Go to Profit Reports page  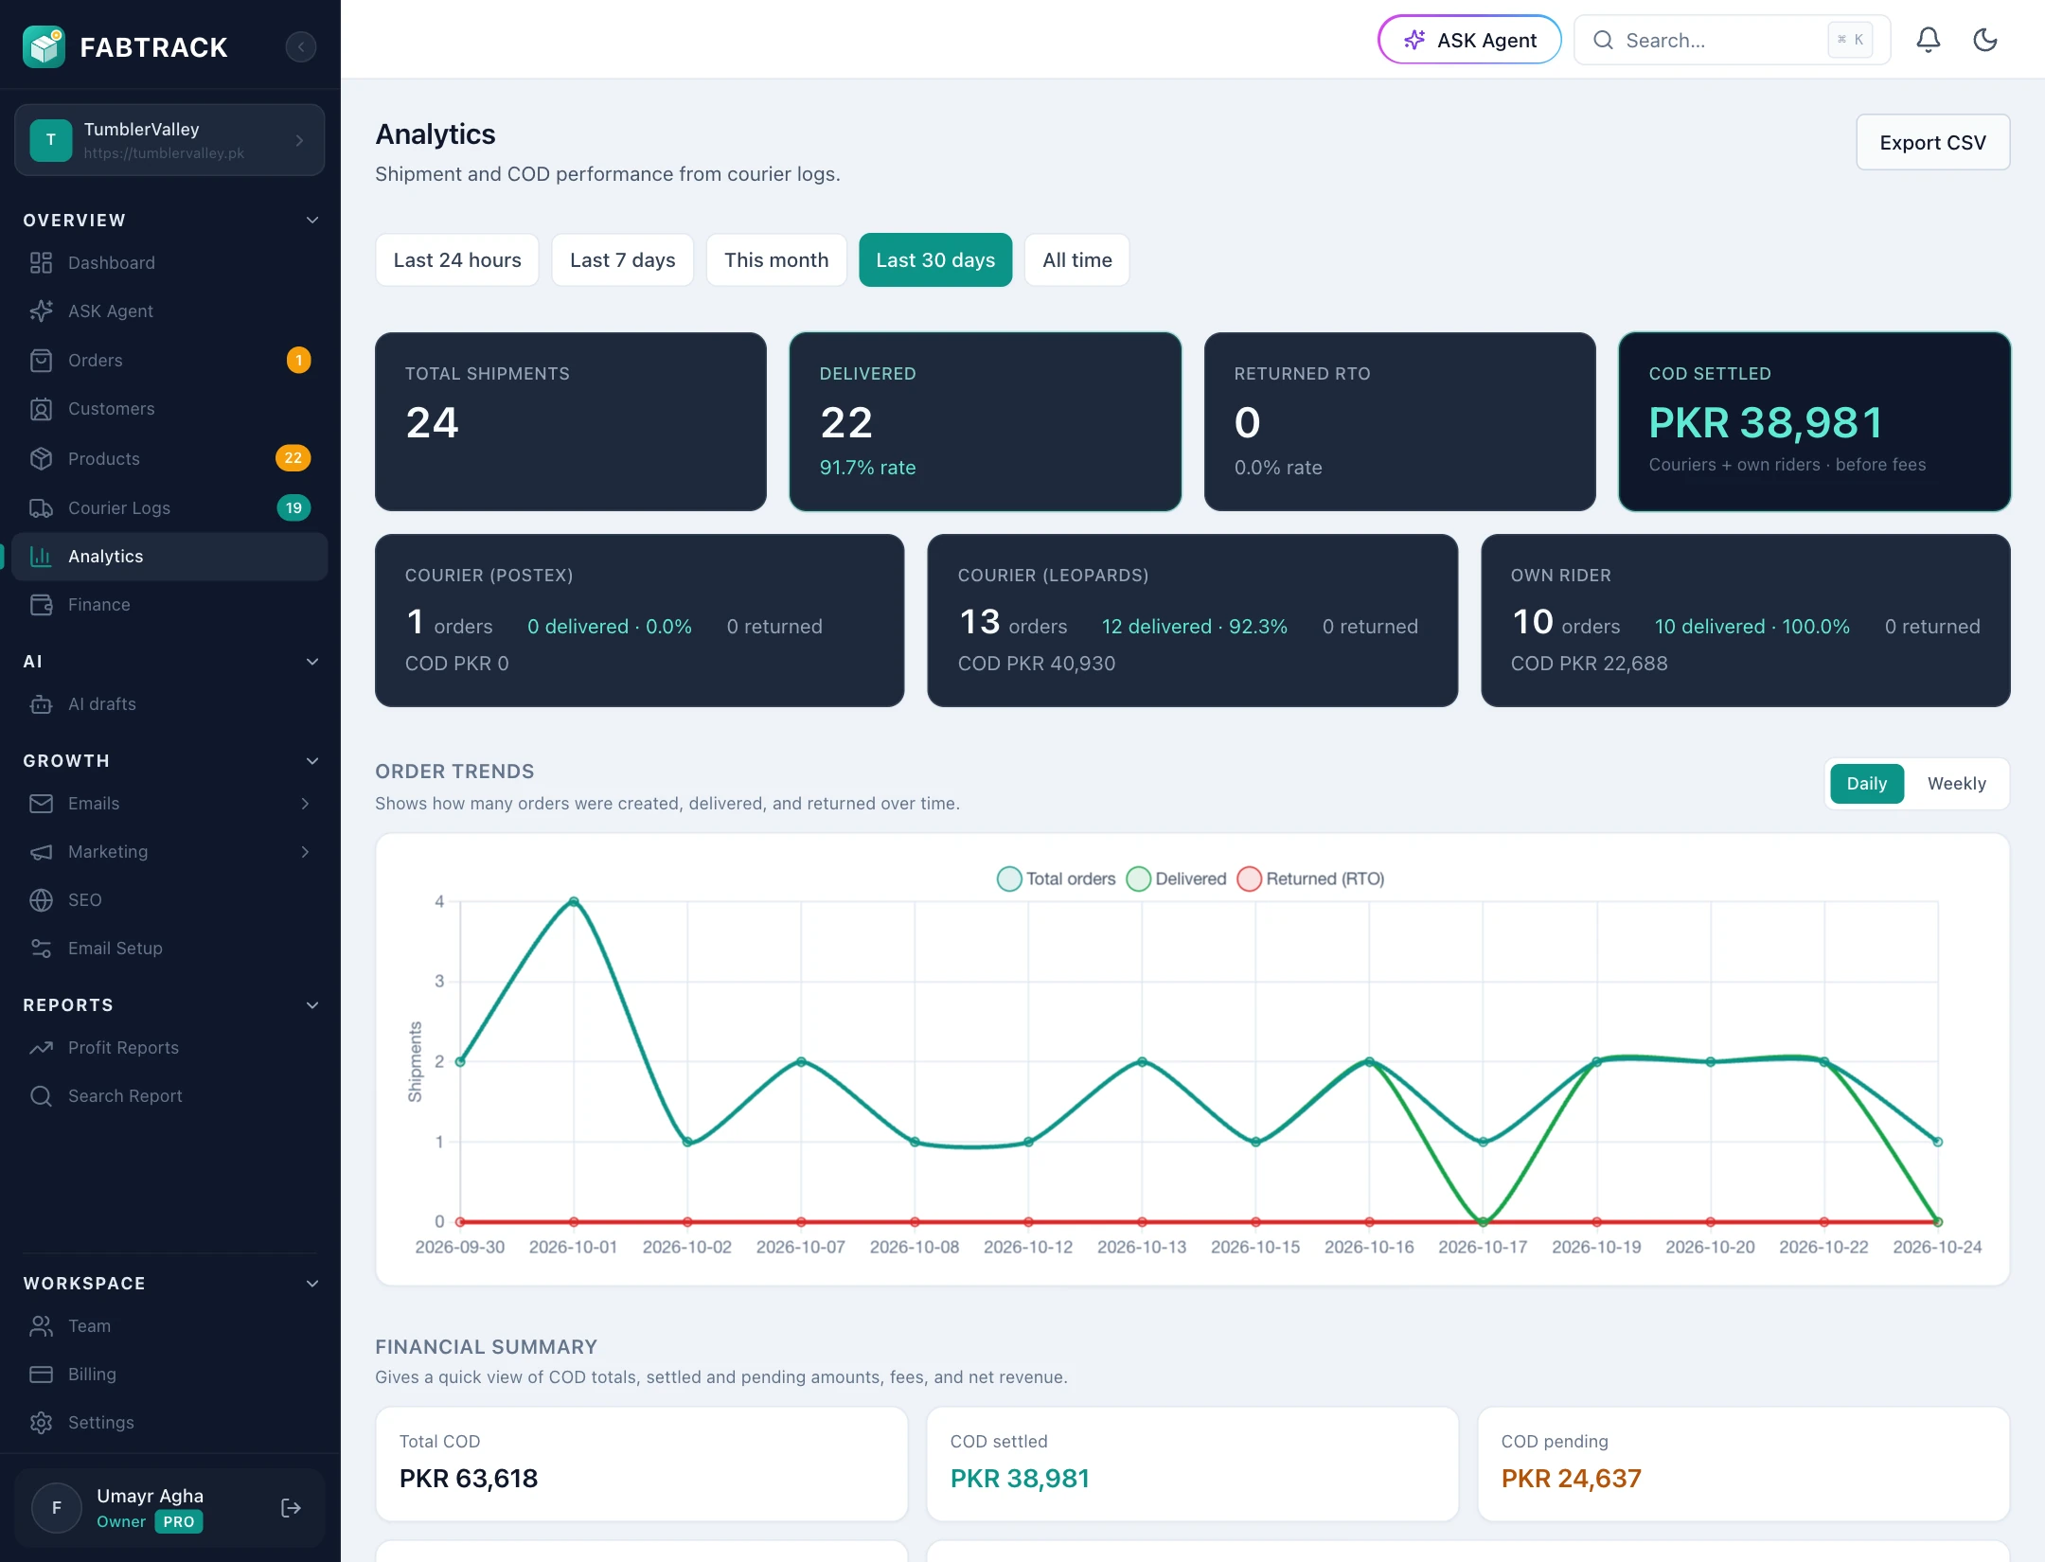(169, 1047)
